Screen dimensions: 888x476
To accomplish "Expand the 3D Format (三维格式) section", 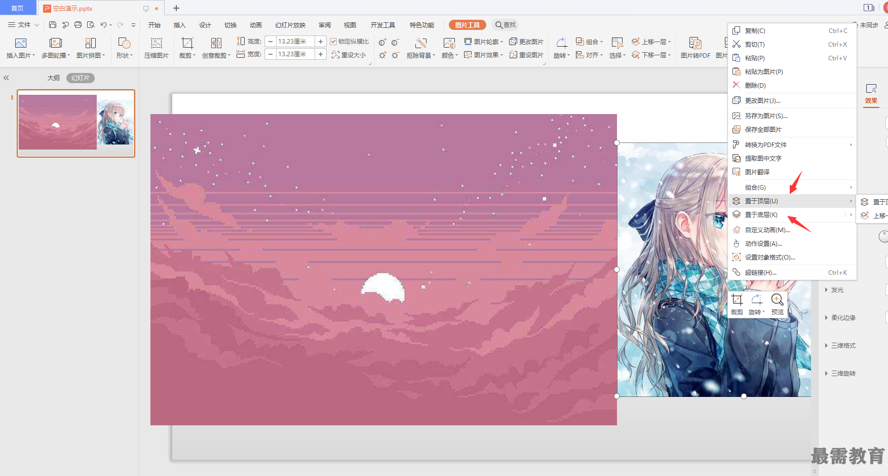I will 840,346.
